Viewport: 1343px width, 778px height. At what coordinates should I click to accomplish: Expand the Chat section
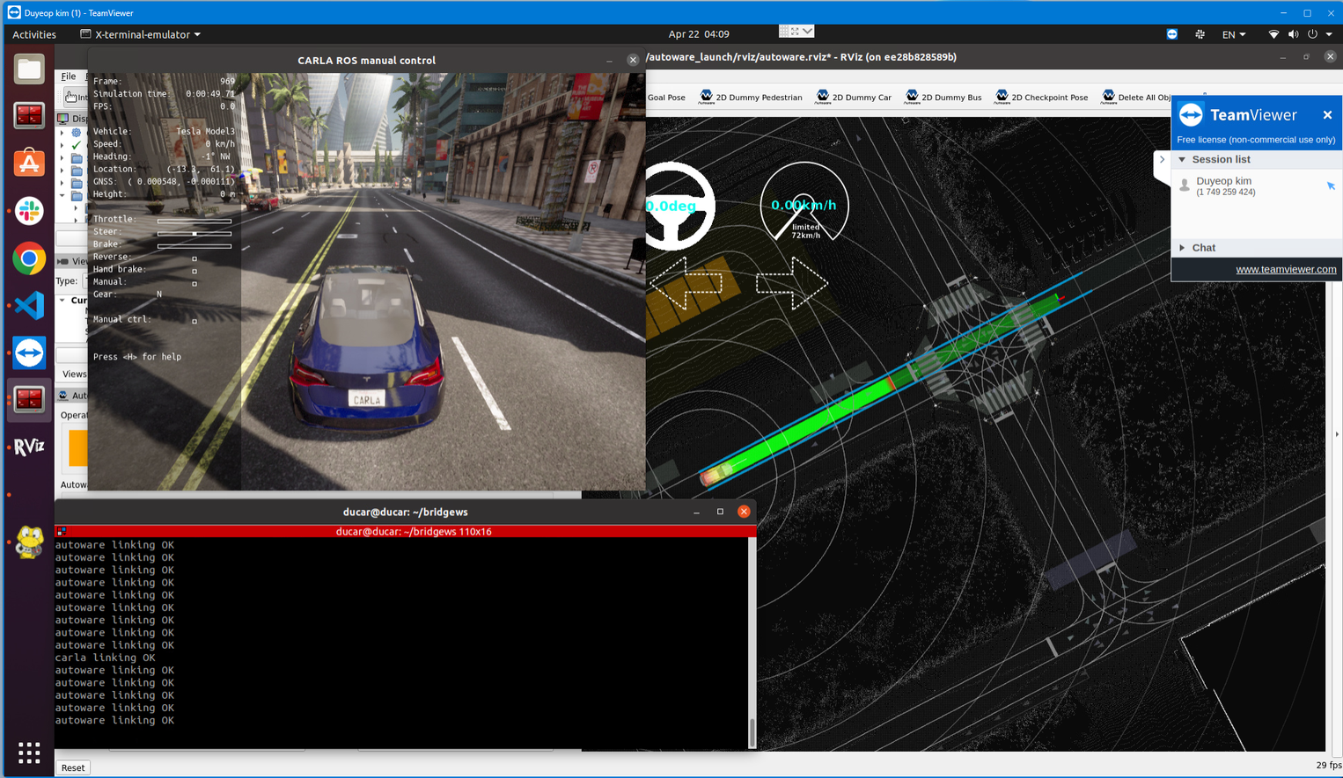click(1182, 248)
